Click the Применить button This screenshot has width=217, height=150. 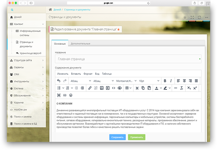coord(136,137)
